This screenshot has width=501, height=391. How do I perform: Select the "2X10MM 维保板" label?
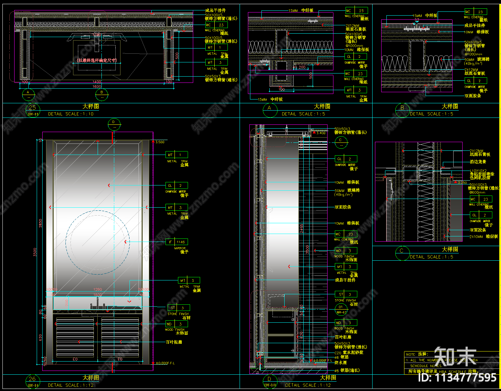click(x=484, y=236)
